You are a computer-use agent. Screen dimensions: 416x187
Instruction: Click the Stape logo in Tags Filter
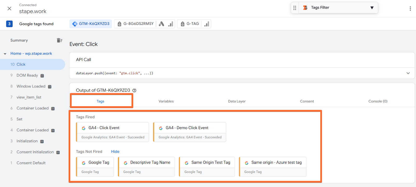pos(305,8)
